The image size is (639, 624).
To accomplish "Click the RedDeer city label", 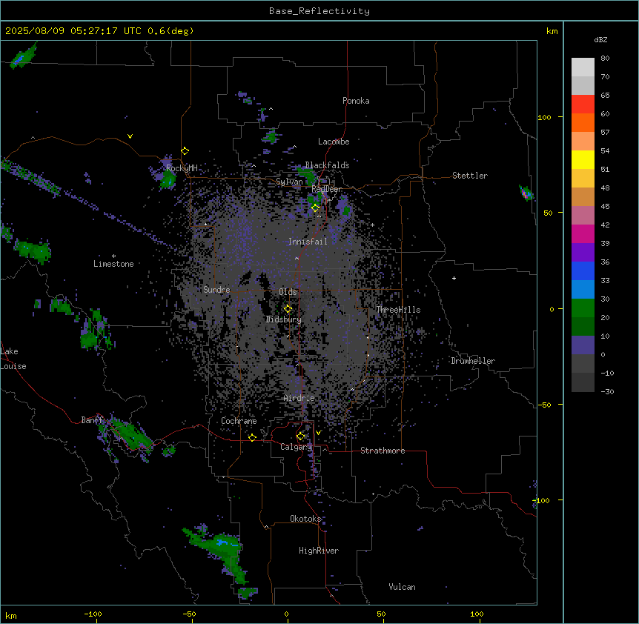I will [x=326, y=189].
